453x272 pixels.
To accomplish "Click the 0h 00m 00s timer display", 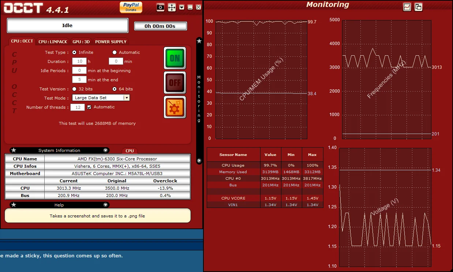I will coord(160,26).
